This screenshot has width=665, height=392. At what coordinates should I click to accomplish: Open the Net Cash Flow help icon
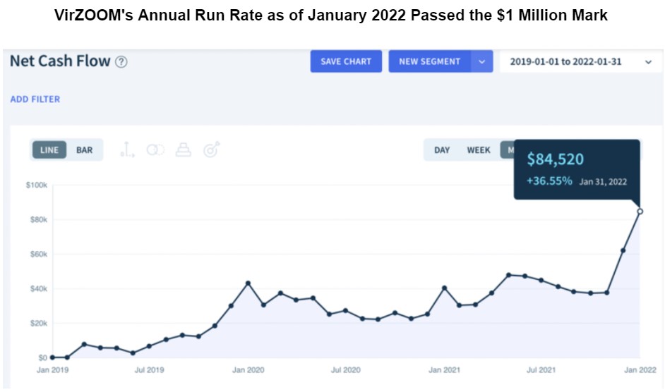[x=121, y=62]
